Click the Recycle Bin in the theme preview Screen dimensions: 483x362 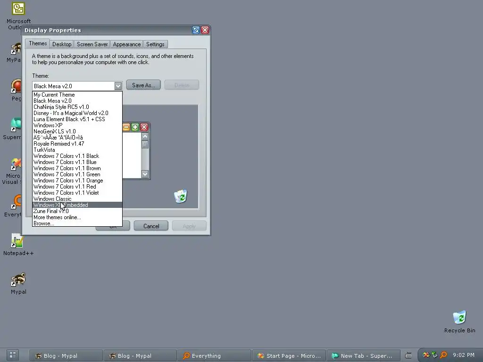pyautogui.click(x=181, y=196)
